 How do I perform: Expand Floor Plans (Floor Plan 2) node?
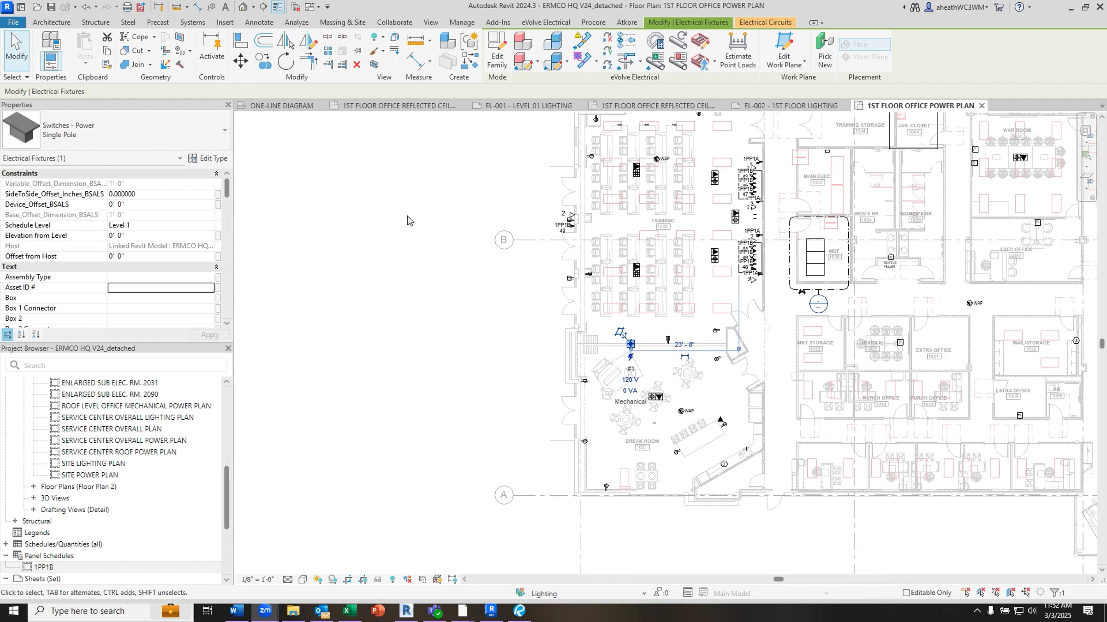[x=33, y=486]
